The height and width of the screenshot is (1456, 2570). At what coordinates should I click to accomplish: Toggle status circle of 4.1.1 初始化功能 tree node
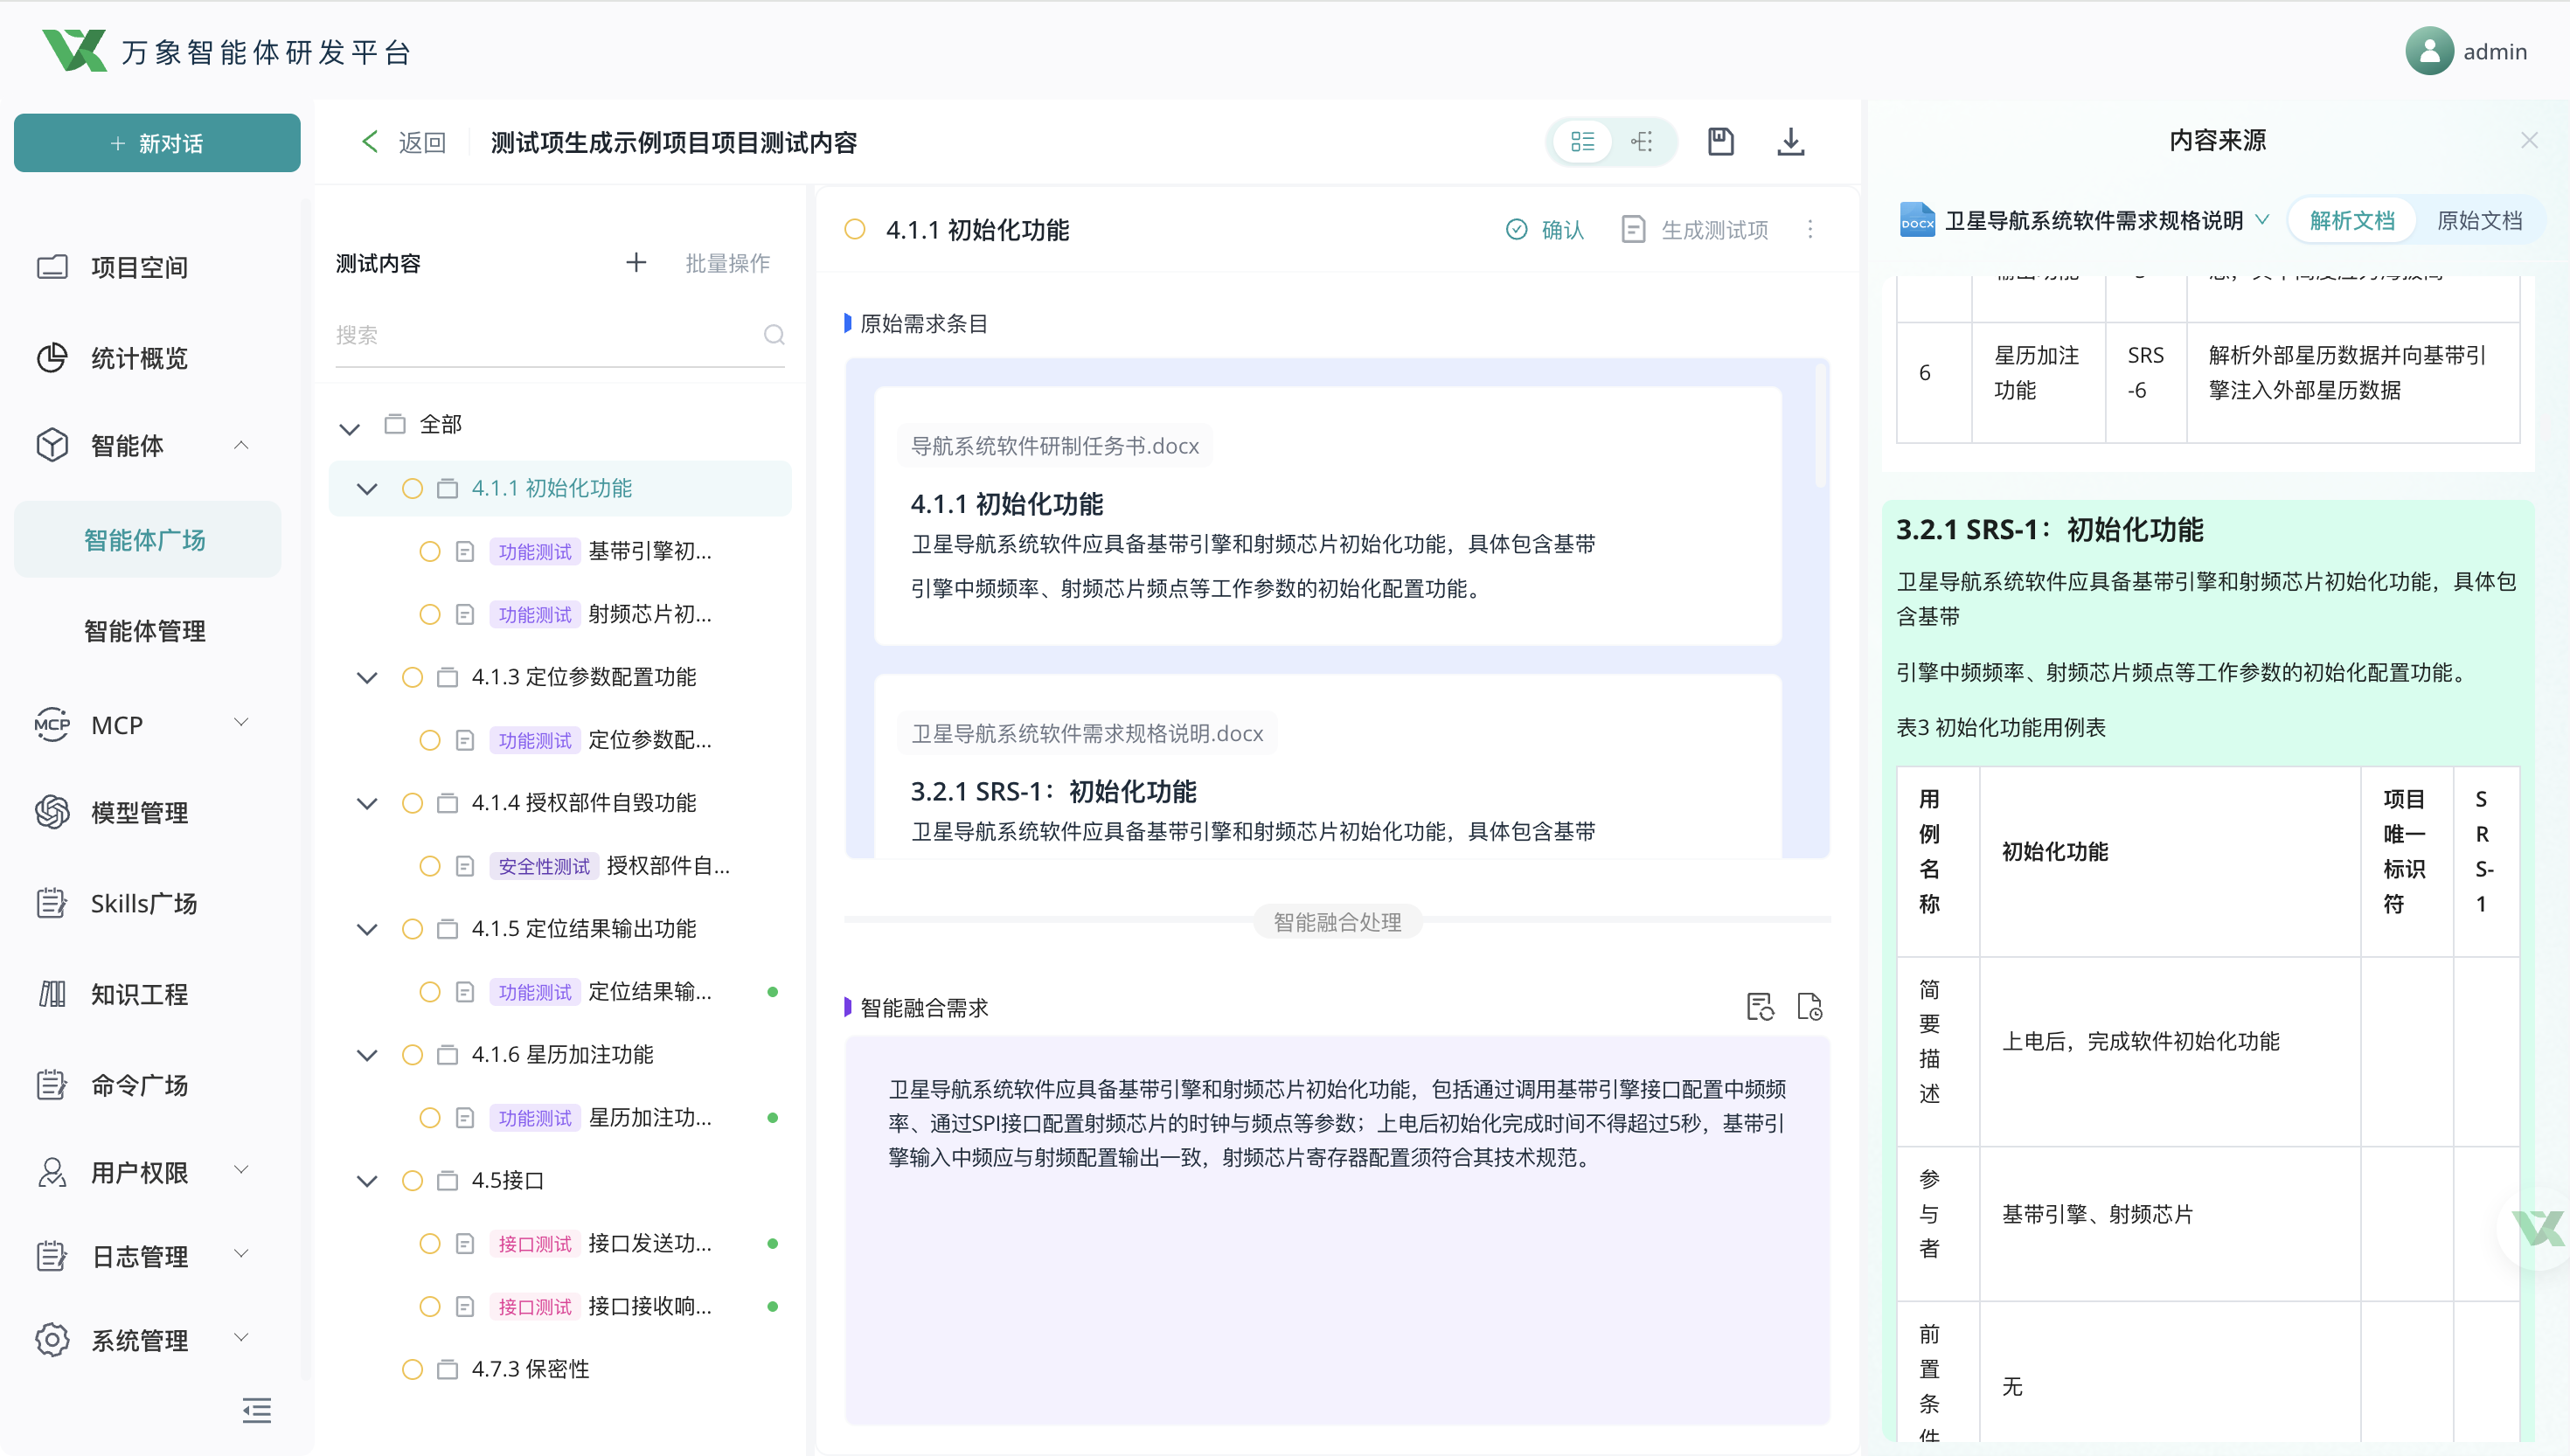click(x=412, y=488)
